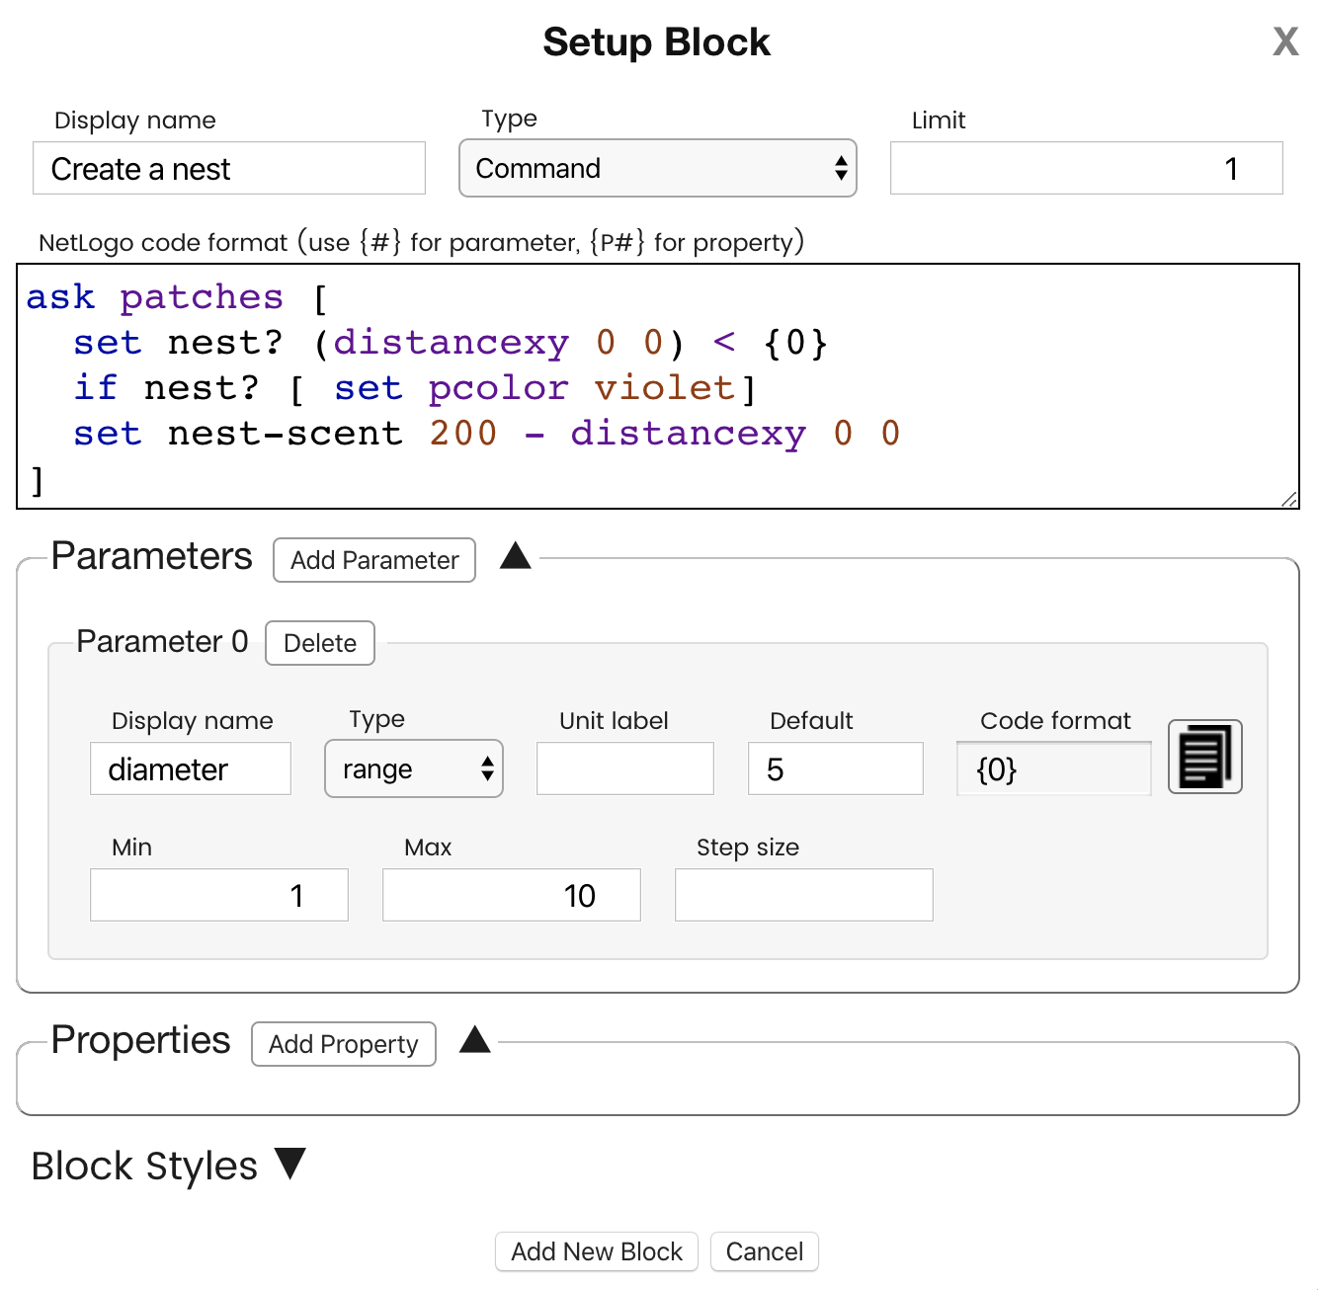This screenshot has height=1290, width=1318.
Task: Click the copy code format icon
Action: click(1204, 757)
